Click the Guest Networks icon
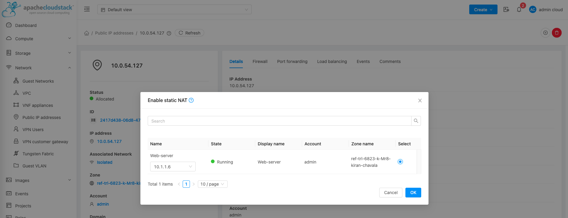Viewport: 568px width, 218px height. (x=16, y=81)
